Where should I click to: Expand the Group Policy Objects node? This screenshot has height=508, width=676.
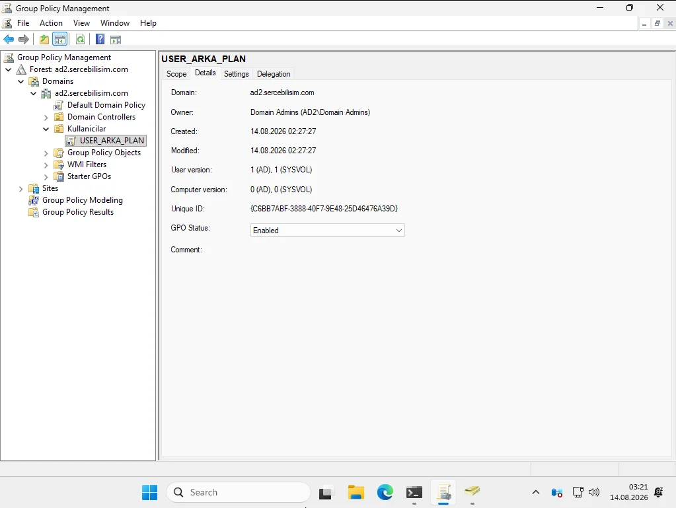[46, 153]
